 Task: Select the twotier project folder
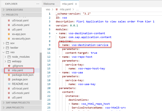click(x=14, y=48)
